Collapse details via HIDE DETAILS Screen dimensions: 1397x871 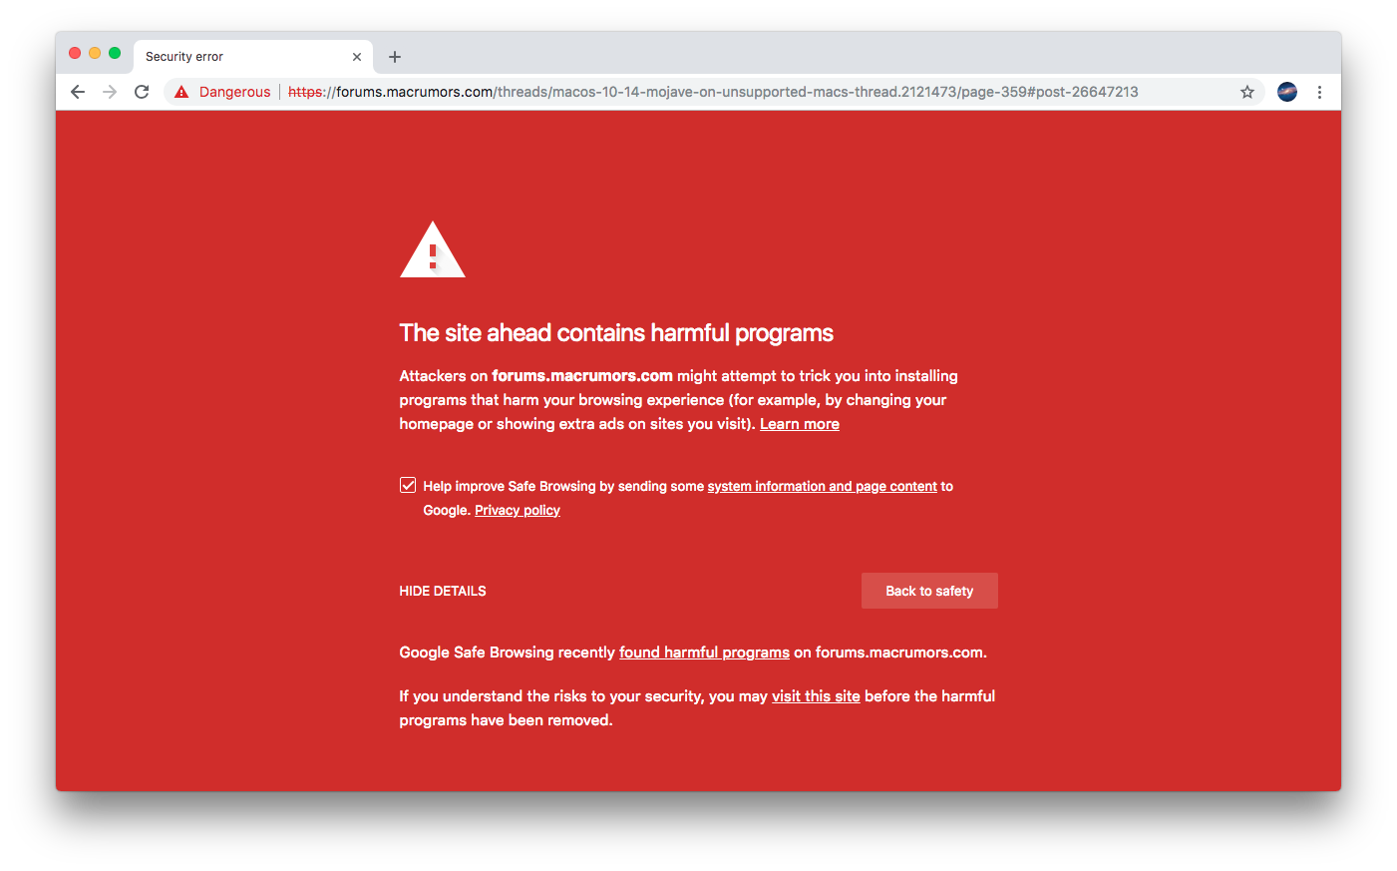443,591
